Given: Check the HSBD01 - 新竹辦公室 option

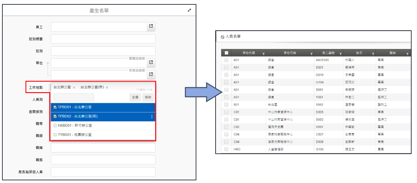Looking at the screenshot, I should (55, 125).
